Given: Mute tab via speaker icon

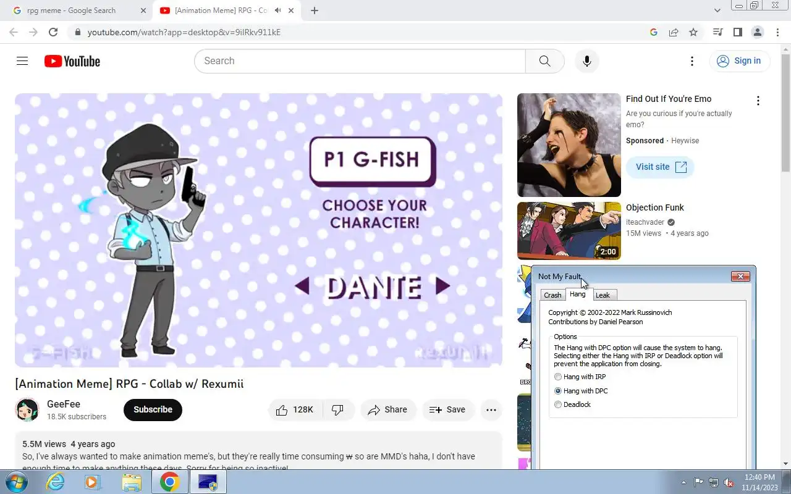Looking at the screenshot, I should [278, 10].
